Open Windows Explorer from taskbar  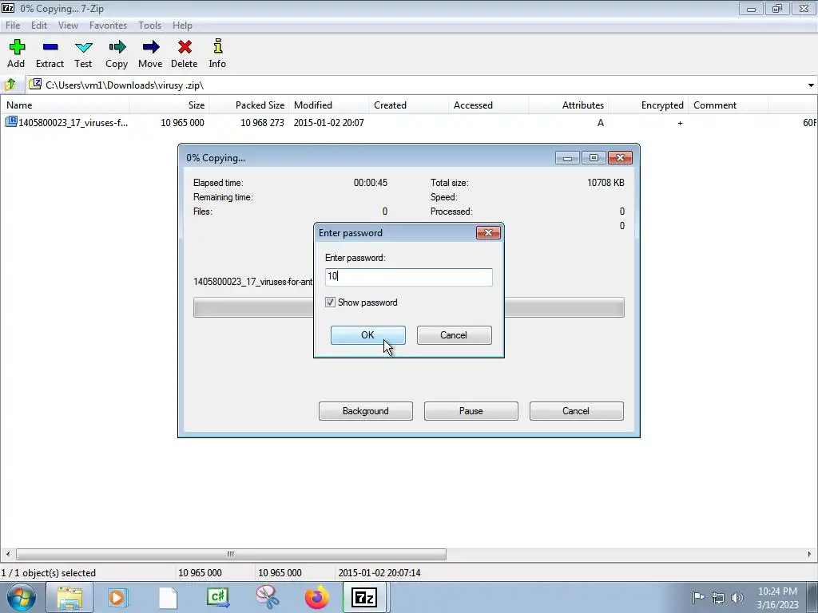[69, 597]
